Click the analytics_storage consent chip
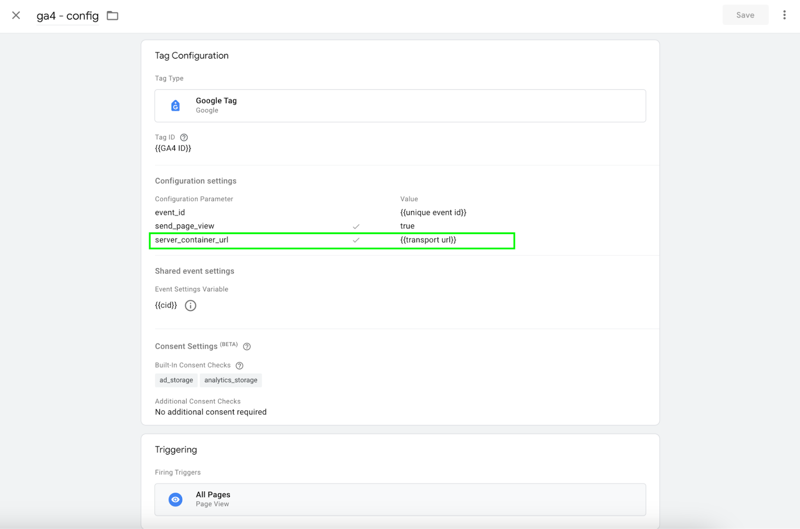Viewport: 800px width, 529px height. [230, 380]
